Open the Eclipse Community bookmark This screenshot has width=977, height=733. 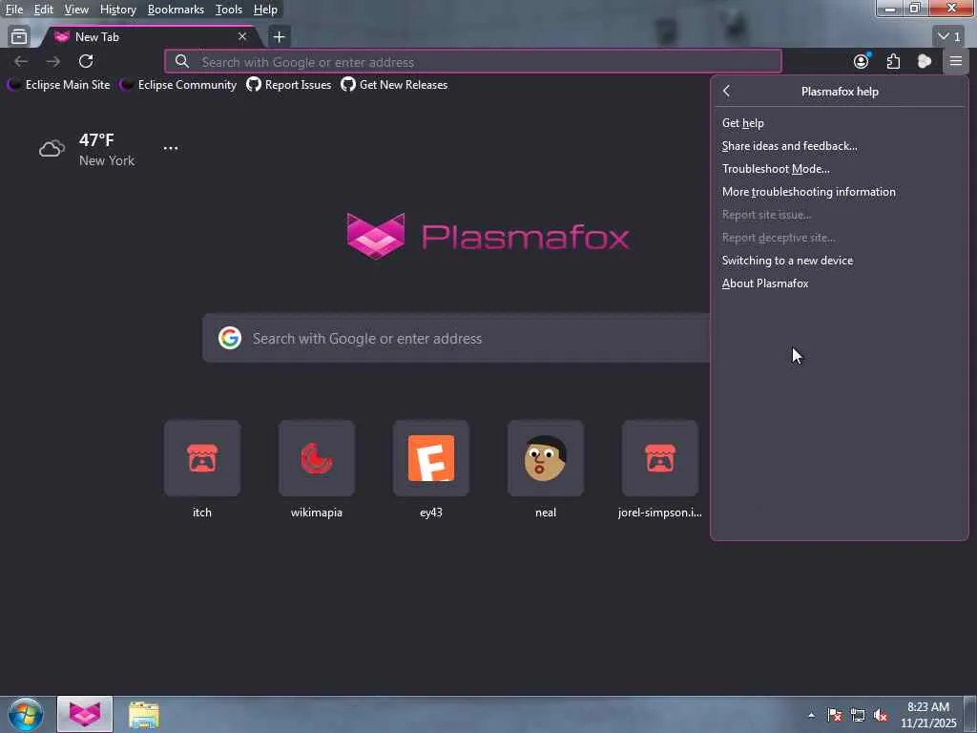pos(178,85)
